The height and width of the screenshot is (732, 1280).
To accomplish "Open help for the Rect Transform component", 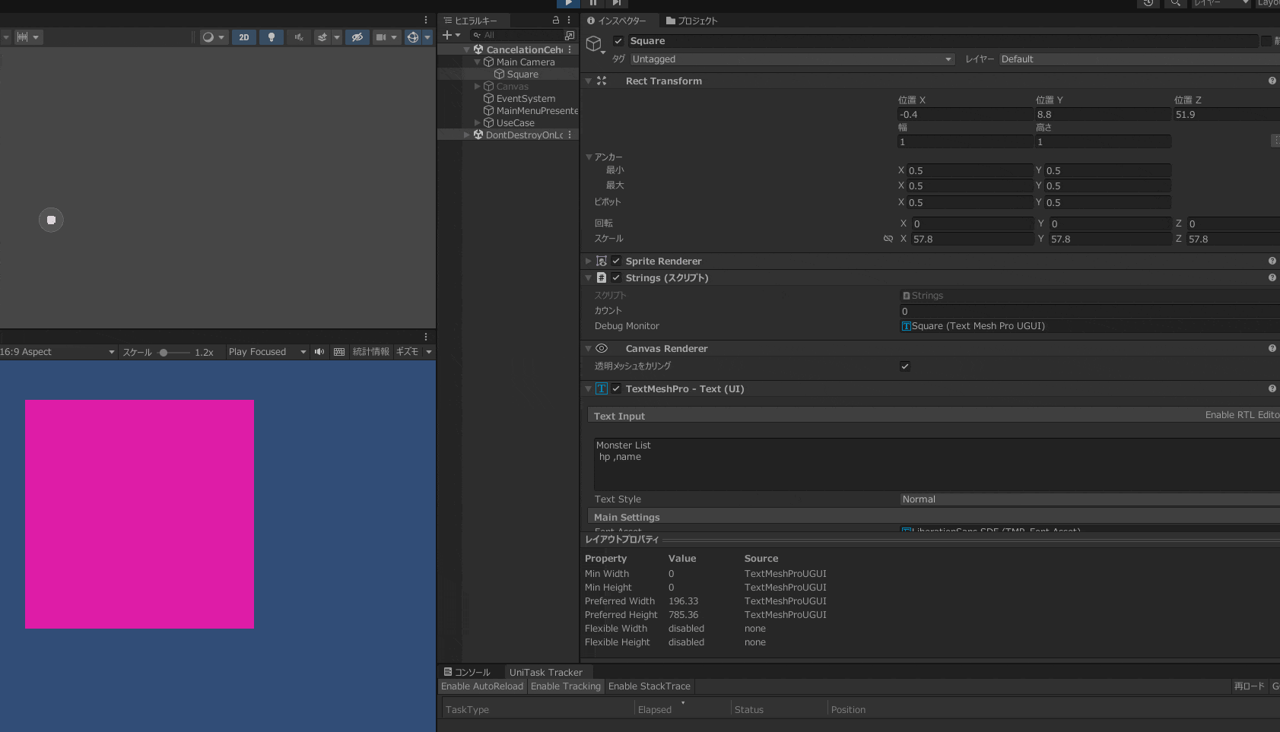I will (x=1272, y=81).
